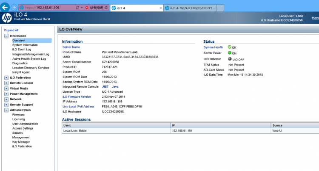The height and width of the screenshot is (171, 319).
Task: Select Overview in the tree
Action: coord(32,41)
